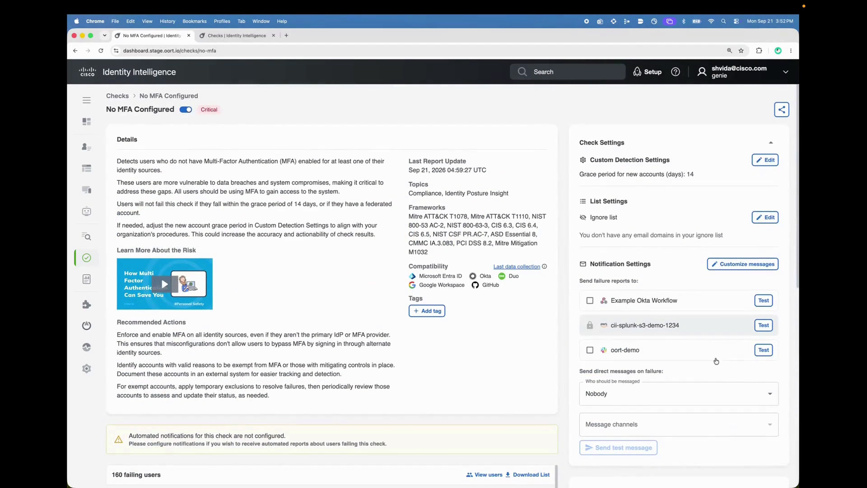Click the Add tag button
The width and height of the screenshot is (867, 488).
(427, 311)
